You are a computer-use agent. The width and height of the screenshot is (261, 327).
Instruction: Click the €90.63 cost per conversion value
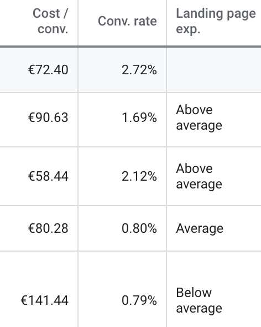click(x=48, y=117)
